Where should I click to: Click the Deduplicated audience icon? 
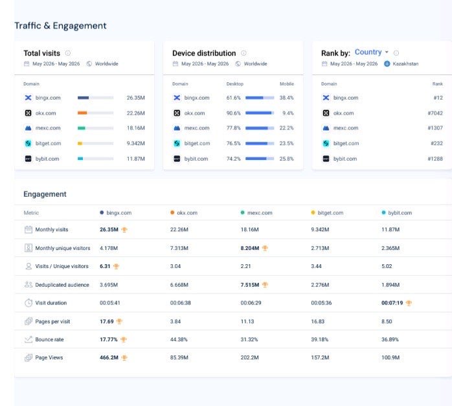28,285
